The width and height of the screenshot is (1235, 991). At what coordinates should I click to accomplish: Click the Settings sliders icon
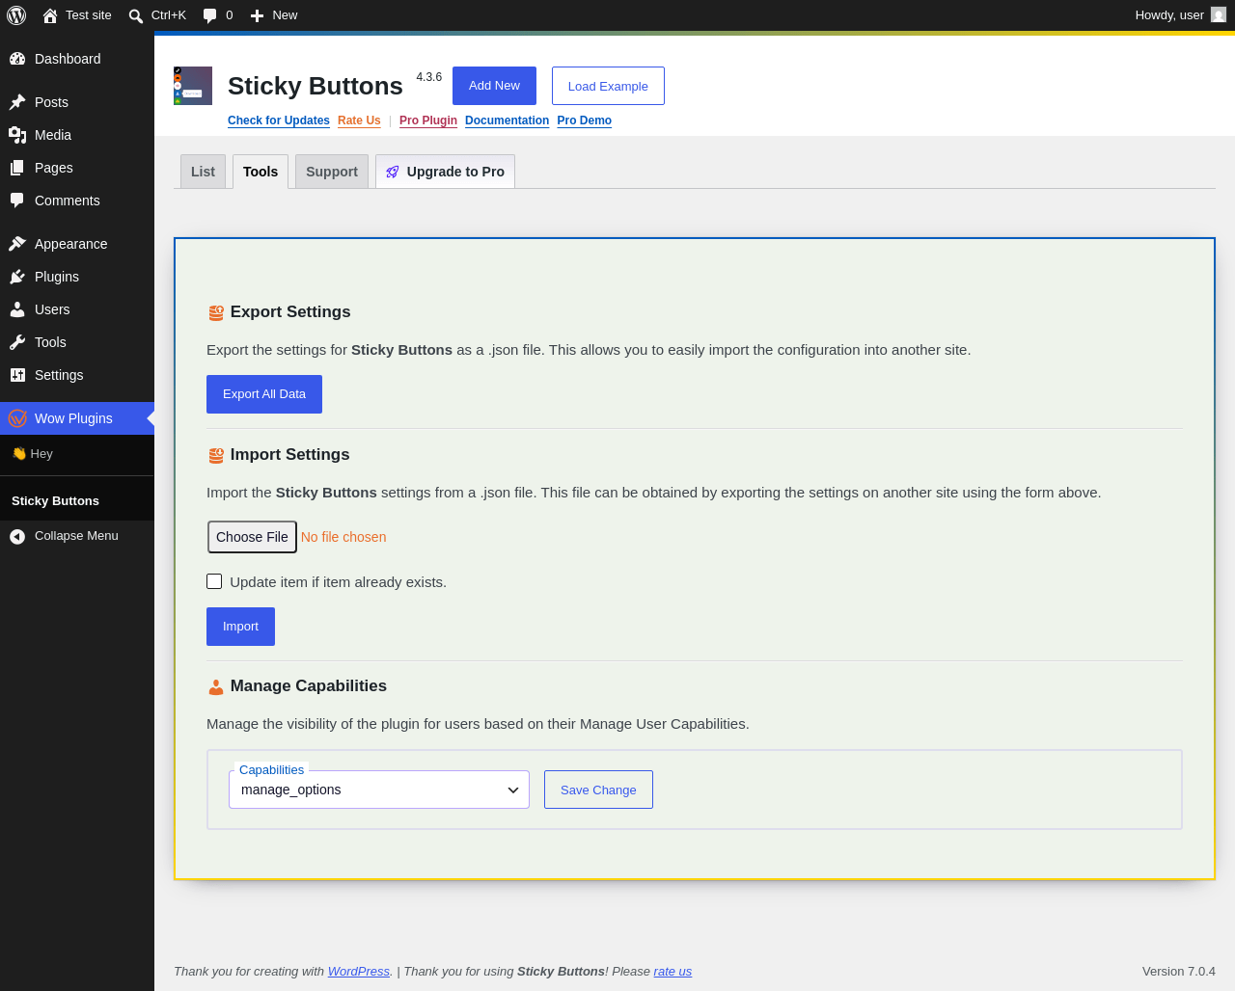(17, 375)
